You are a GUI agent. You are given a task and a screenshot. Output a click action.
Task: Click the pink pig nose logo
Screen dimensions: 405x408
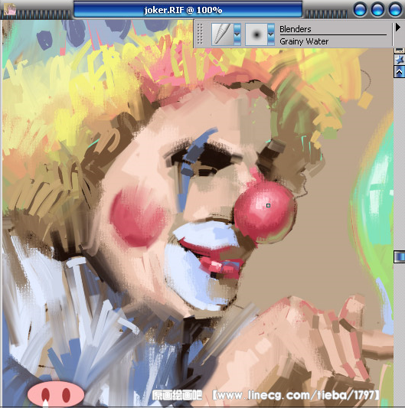pos(56,394)
